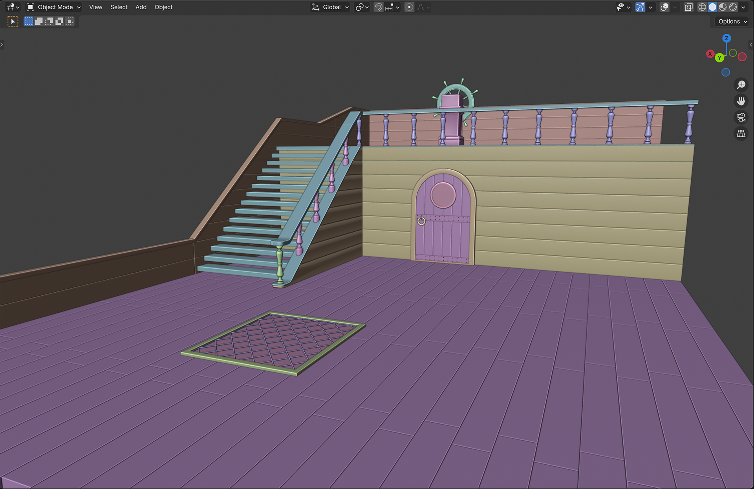Expand the Options dropdown
The width and height of the screenshot is (754, 489).
[732, 22]
